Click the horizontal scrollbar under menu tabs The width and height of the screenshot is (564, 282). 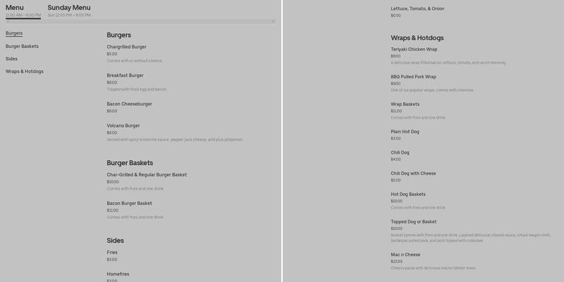141,22
